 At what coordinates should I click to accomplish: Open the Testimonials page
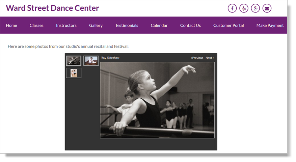tap(127, 26)
